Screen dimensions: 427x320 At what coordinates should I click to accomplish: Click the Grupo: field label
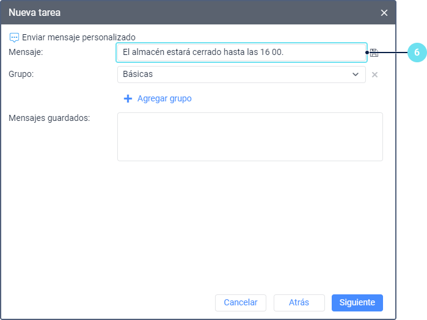pos(21,75)
